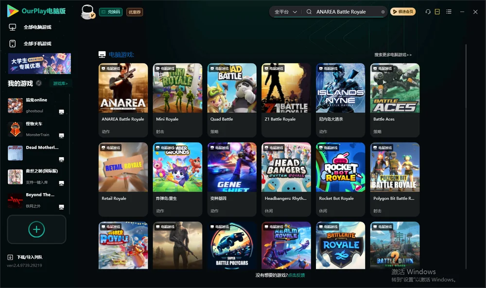Open ANAREA Battle Royale game card
The width and height of the screenshot is (486, 288).
[123, 100]
